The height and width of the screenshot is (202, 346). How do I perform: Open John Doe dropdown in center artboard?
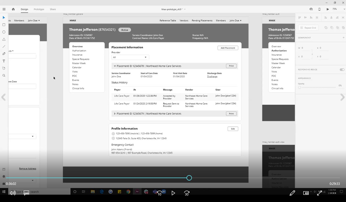tap(235, 21)
